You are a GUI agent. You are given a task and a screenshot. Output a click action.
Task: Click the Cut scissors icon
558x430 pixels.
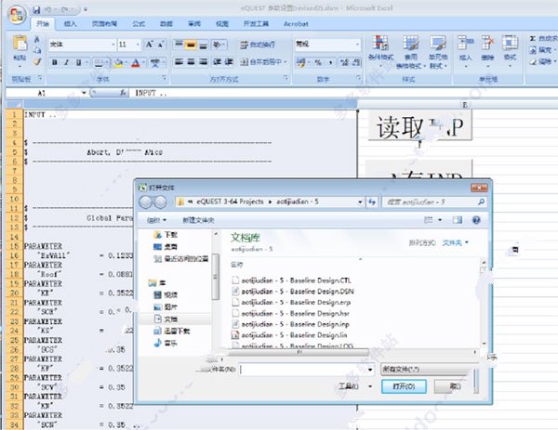(37, 39)
